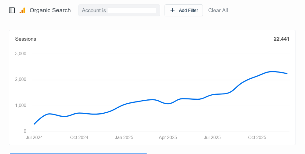This screenshot has height=154, width=305.
Task: Click the Jul 2024 axis label
Action: click(34, 137)
